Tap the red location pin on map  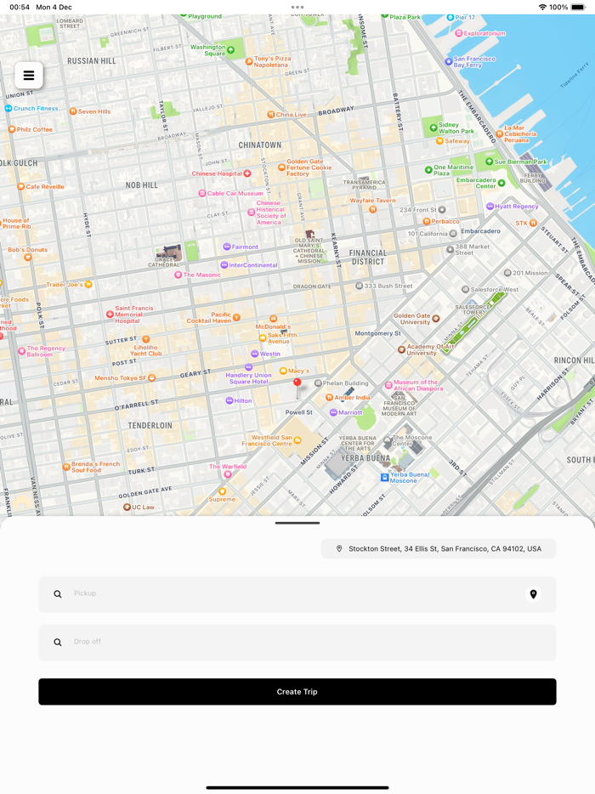point(297,384)
